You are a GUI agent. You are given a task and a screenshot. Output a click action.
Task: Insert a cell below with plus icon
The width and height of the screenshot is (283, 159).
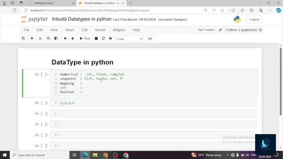pos(32,38)
